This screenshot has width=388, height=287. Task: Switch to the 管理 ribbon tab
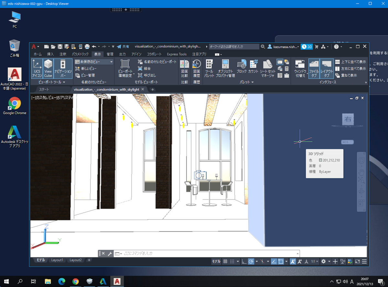[x=110, y=54]
